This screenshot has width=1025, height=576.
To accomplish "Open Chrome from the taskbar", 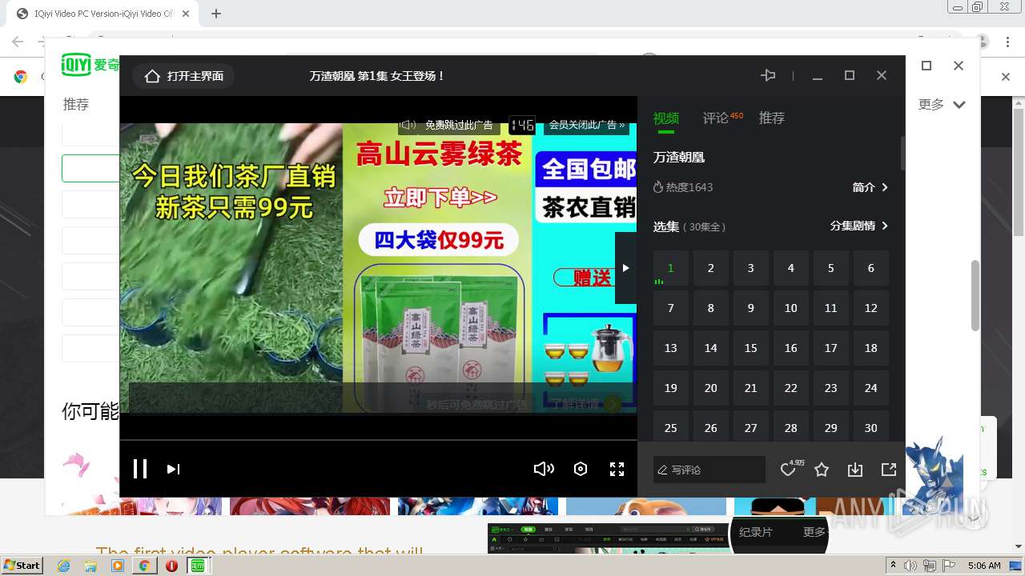I will pyautogui.click(x=144, y=566).
